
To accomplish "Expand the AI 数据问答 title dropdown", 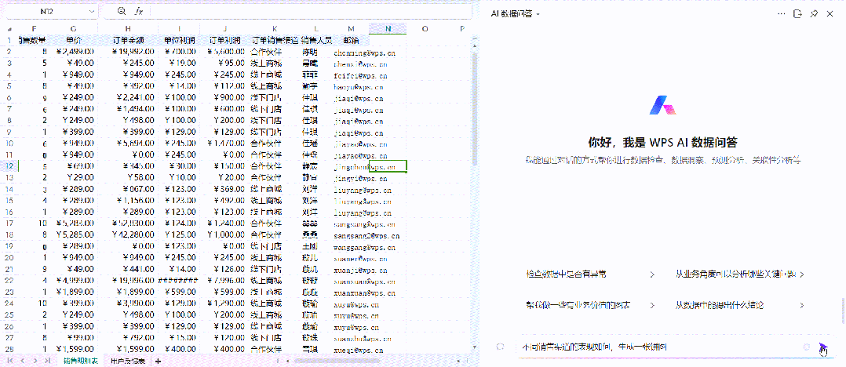I will [538, 13].
